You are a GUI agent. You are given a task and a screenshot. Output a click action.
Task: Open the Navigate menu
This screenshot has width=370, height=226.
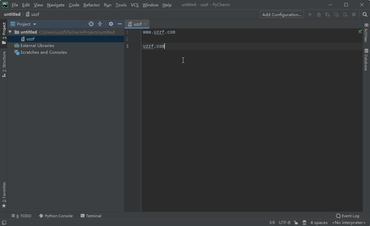(56, 5)
